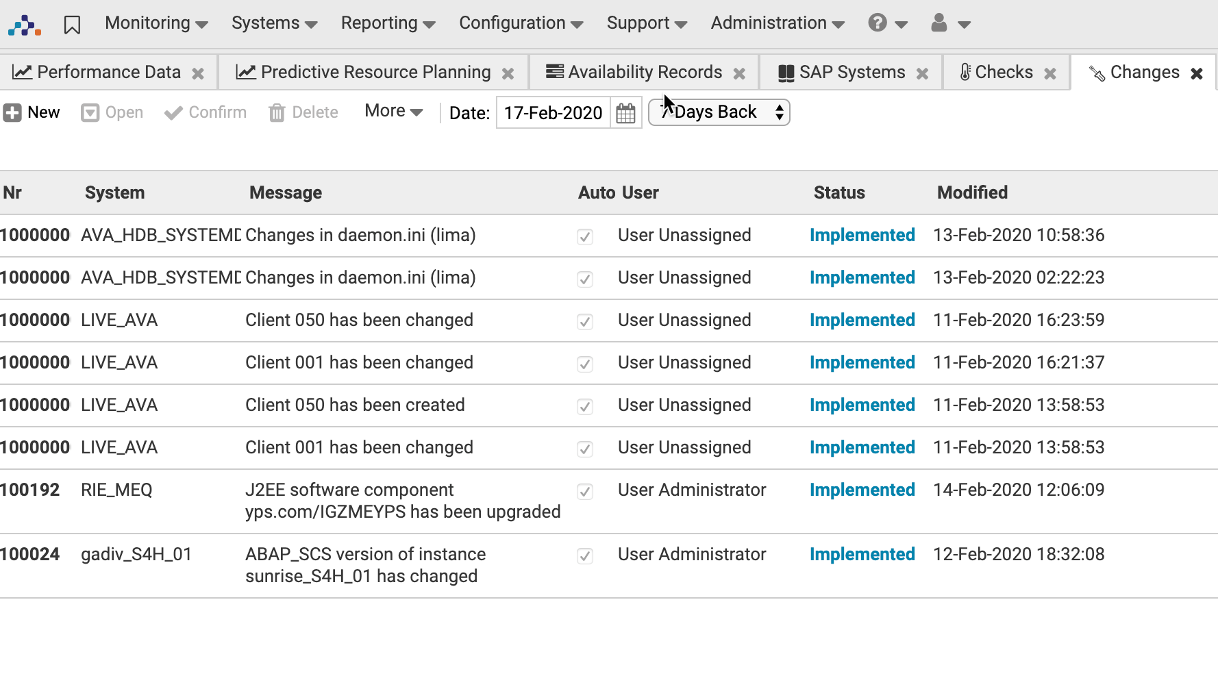Click the Delete trash icon
This screenshot has width=1218, height=689.
pyautogui.click(x=277, y=112)
